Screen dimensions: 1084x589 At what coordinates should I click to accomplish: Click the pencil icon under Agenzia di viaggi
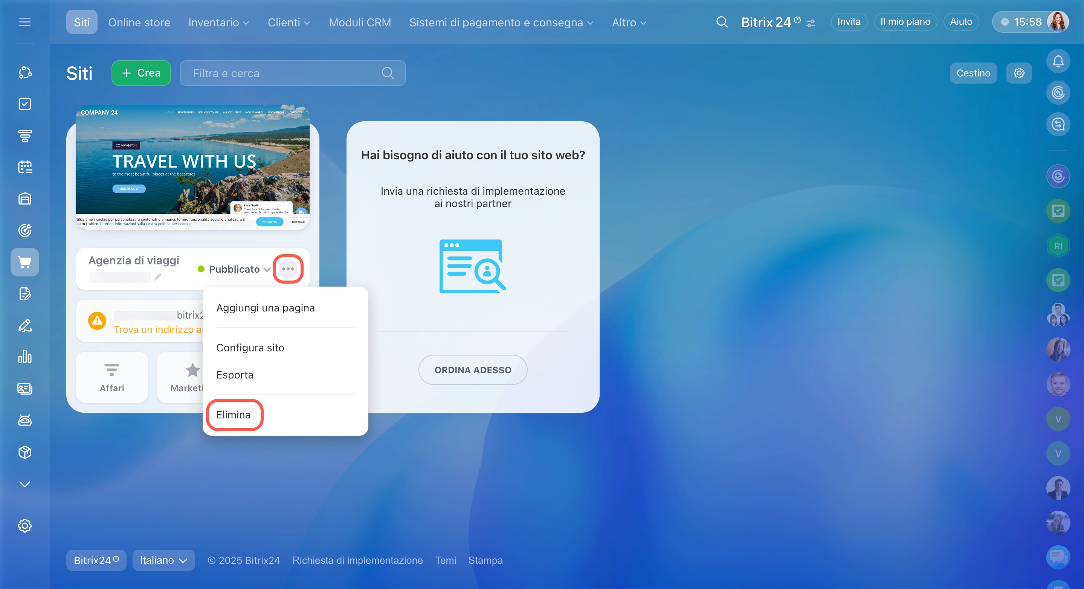coord(157,277)
